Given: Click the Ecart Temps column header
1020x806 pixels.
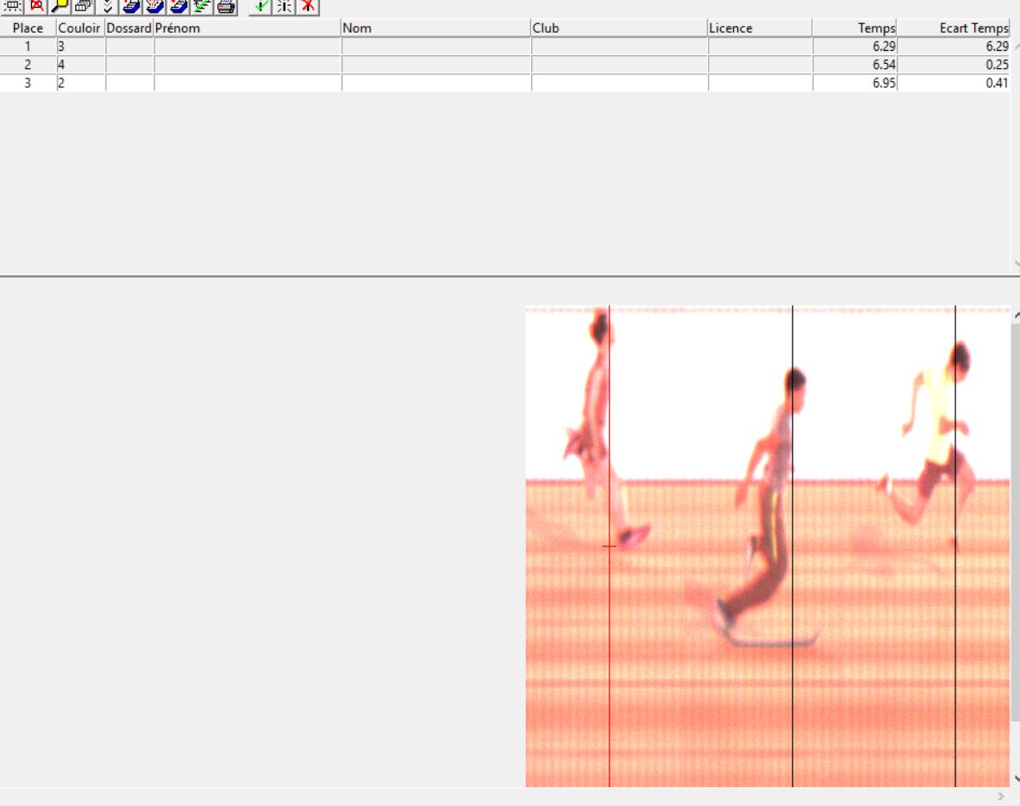Looking at the screenshot, I should tap(954, 28).
